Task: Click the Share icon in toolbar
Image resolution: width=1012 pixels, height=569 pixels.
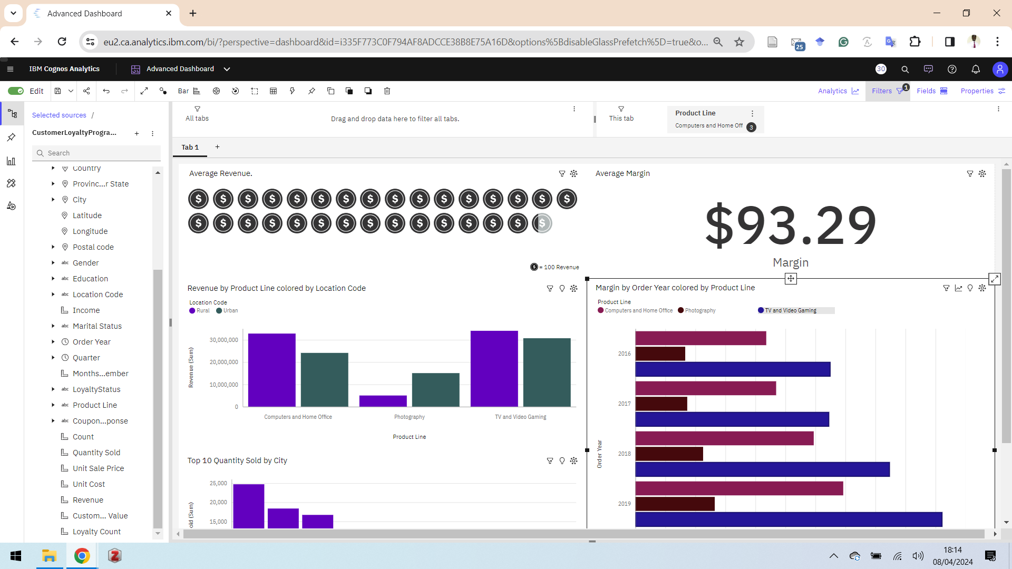Action: tap(86, 91)
